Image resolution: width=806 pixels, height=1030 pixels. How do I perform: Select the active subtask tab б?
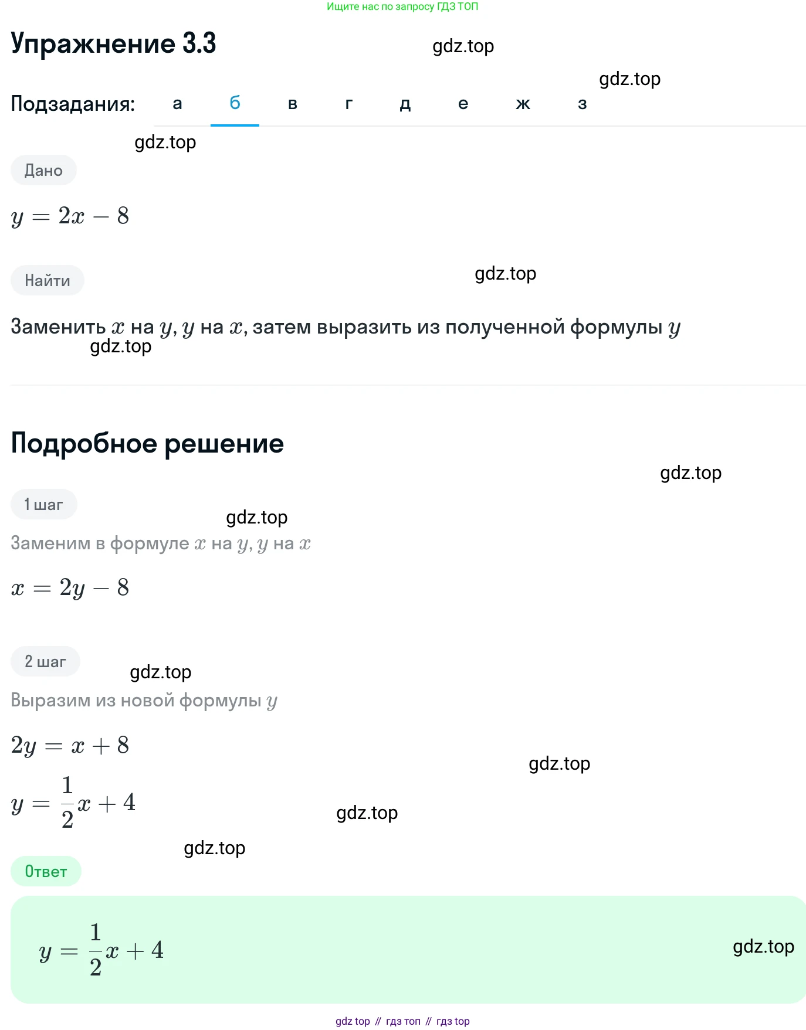click(235, 104)
